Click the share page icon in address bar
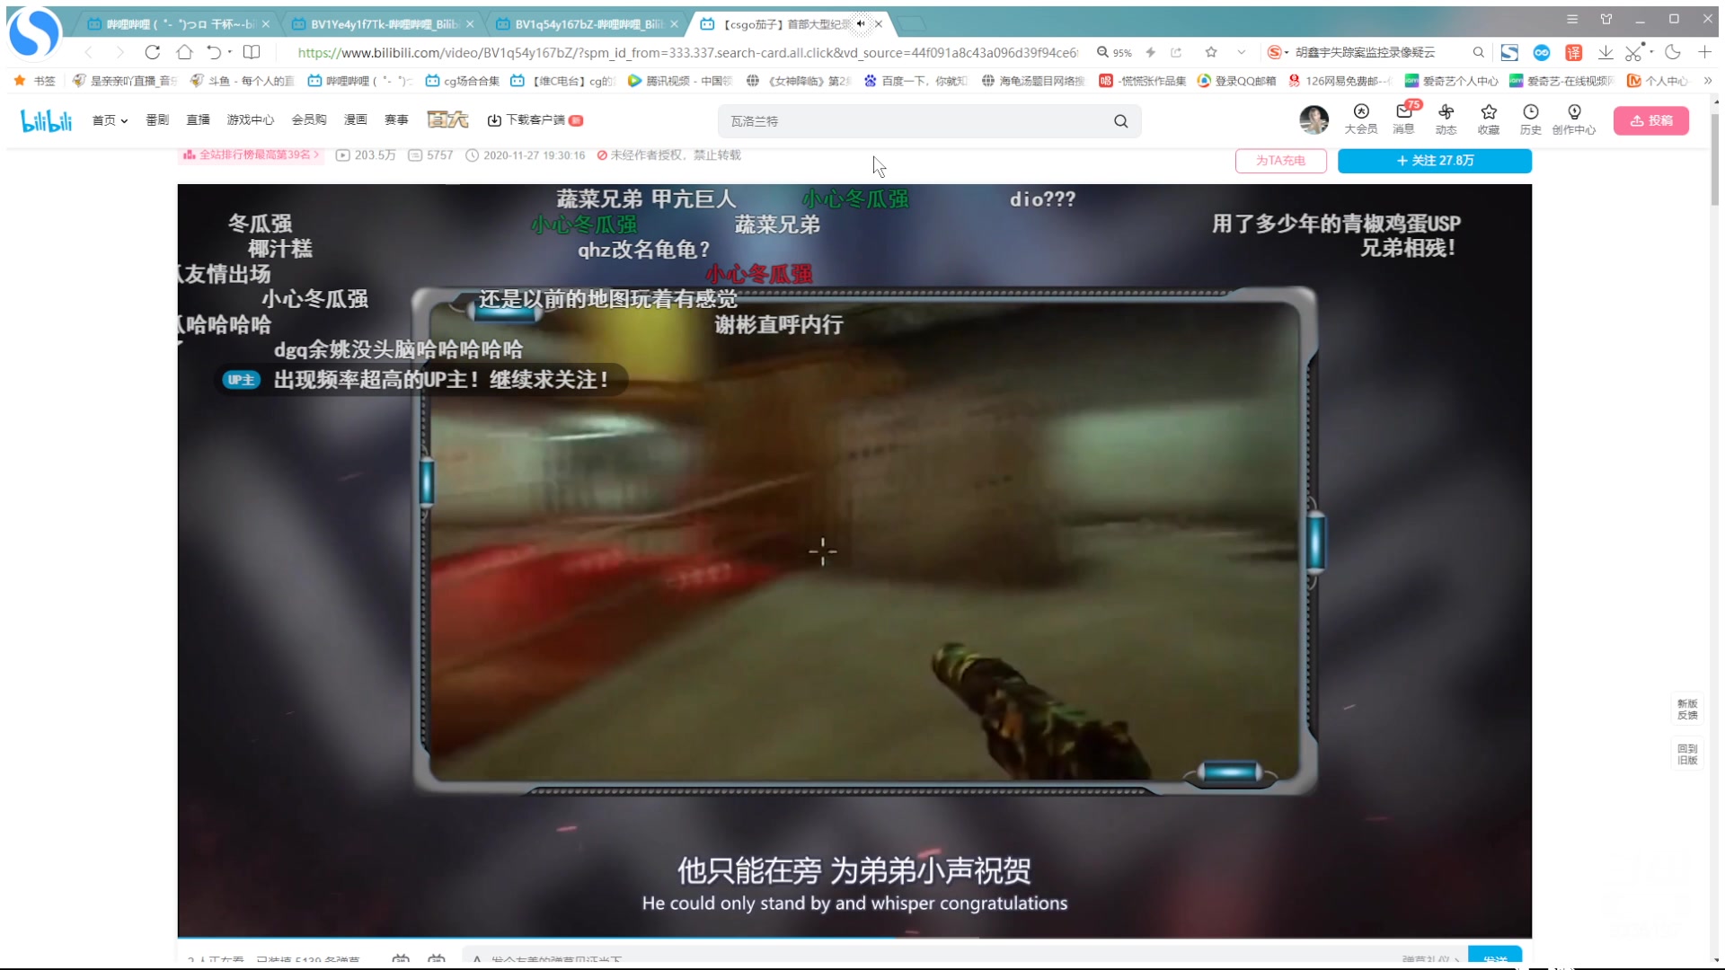1725x970 pixels. [x=1176, y=52]
